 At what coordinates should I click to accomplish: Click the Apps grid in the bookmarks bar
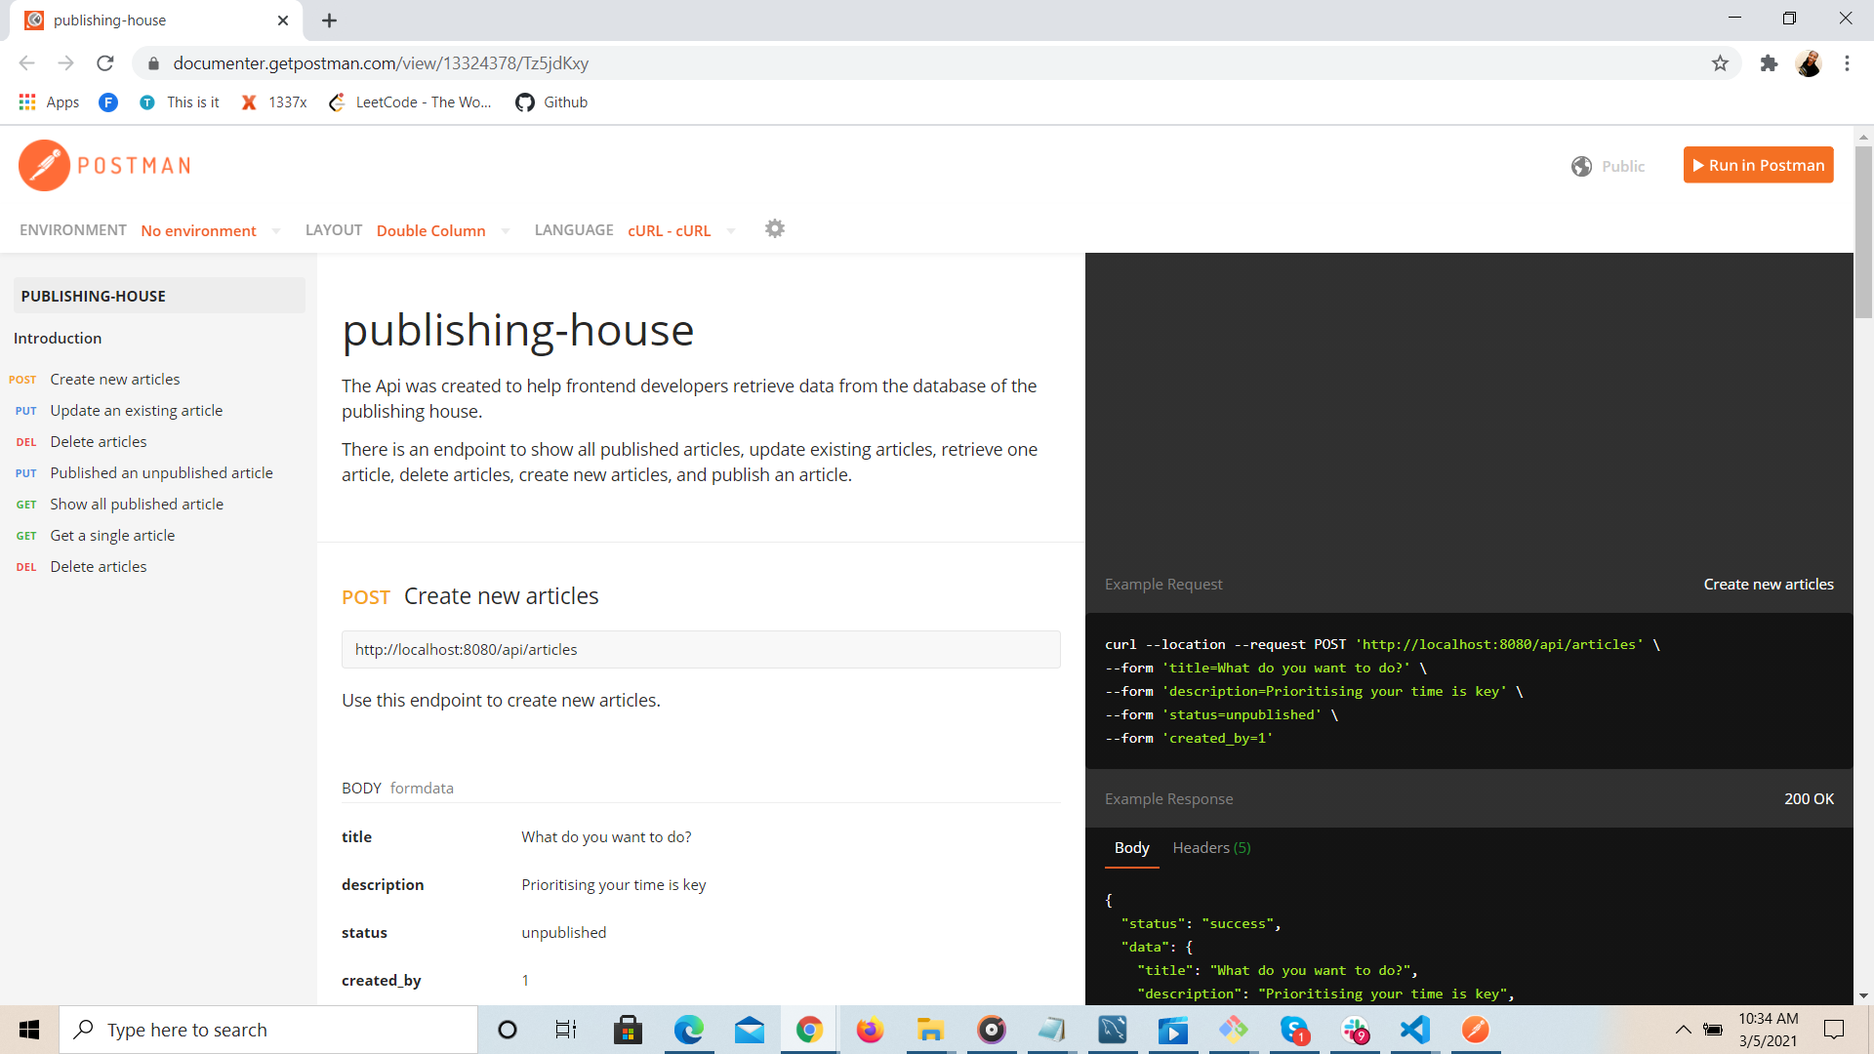[26, 101]
